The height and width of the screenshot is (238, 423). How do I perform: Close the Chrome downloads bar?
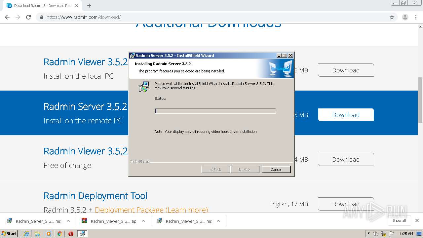[x=417, y=220]
